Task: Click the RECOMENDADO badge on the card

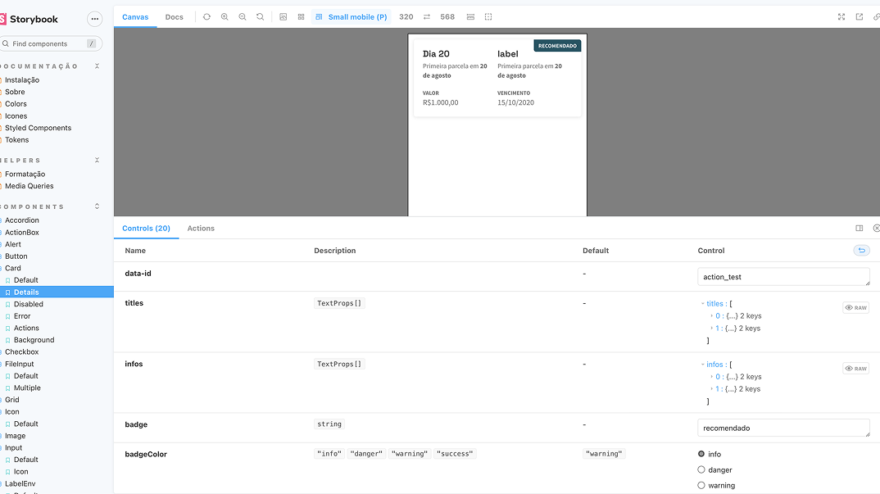Action: 557,46
